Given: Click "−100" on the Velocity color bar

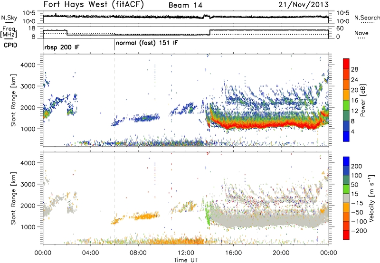Looking at the screenshot, I should point(359,221).
